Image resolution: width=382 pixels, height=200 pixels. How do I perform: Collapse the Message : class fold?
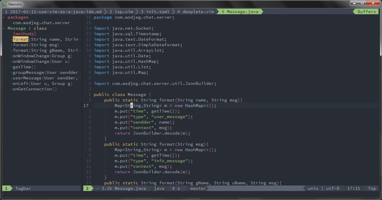pos(3,28)
